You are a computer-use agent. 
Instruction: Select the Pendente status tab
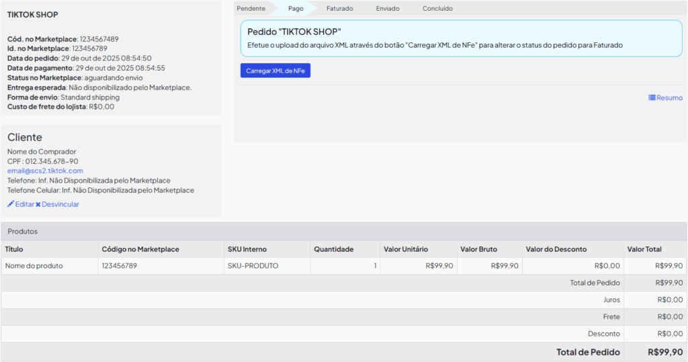point(251,9)
